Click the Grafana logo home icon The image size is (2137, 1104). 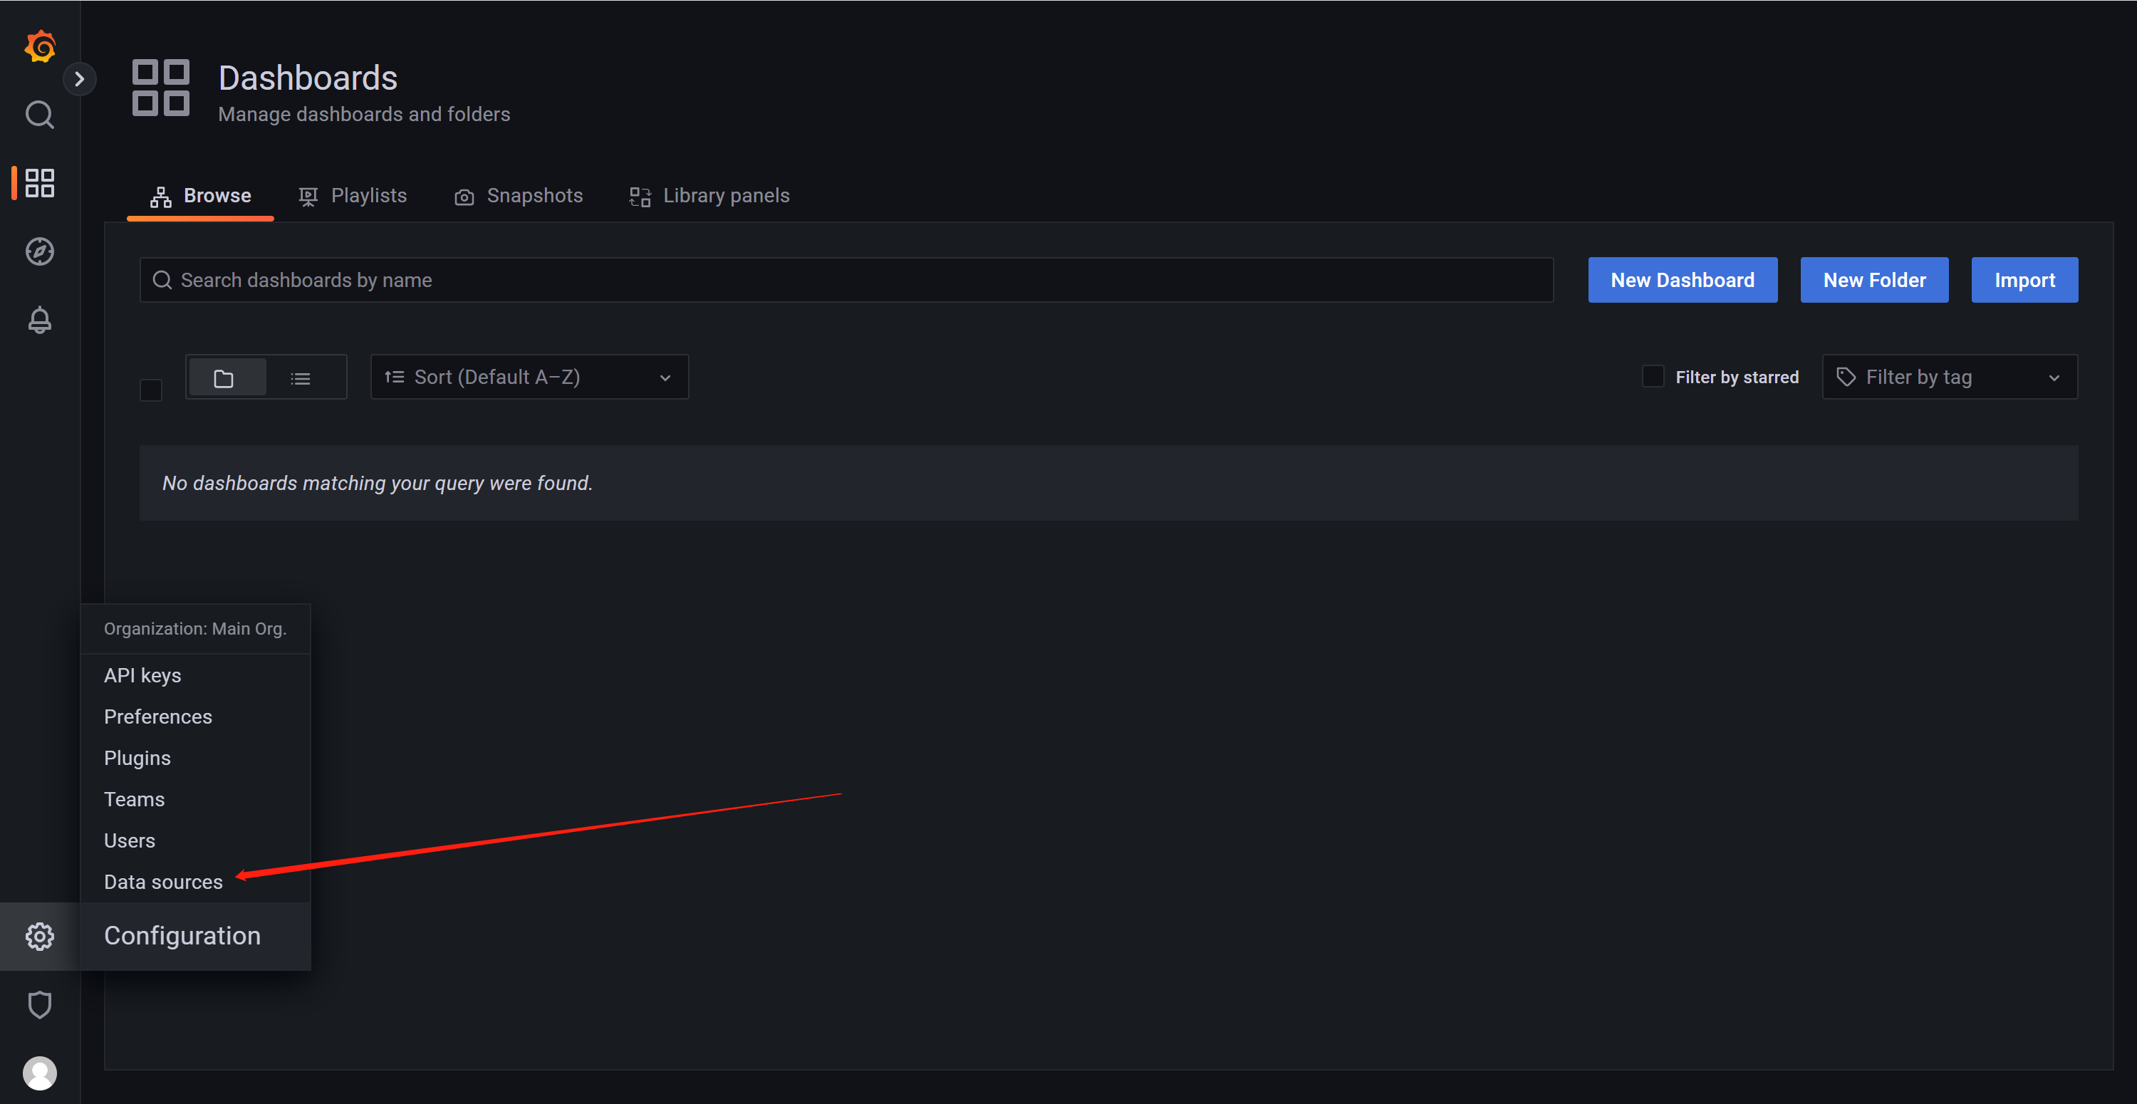40,46
